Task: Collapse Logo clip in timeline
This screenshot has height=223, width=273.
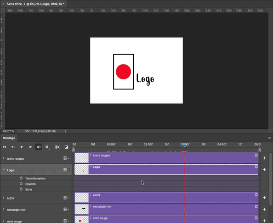Action: click(91, 167)
